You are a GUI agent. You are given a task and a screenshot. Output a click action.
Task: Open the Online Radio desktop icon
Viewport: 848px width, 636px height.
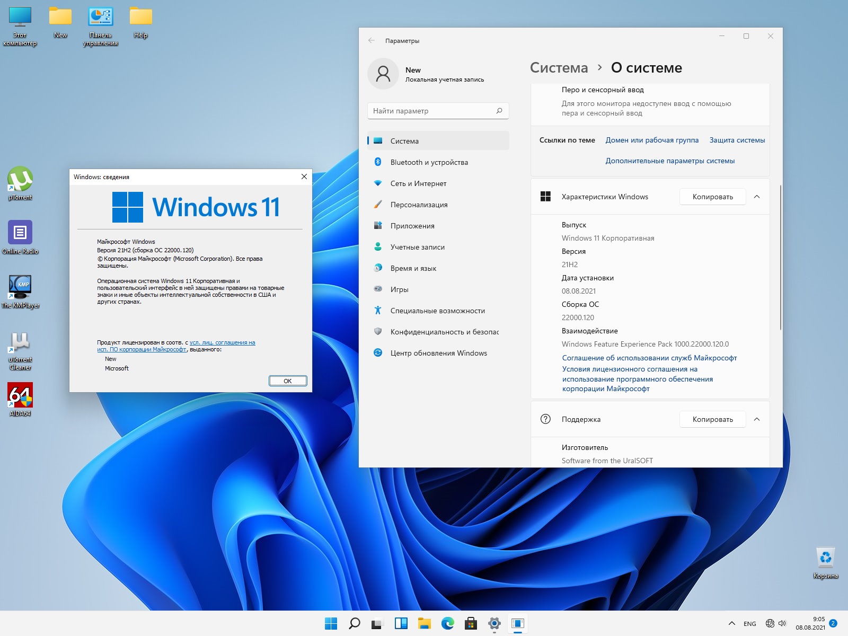pos(20,237)
